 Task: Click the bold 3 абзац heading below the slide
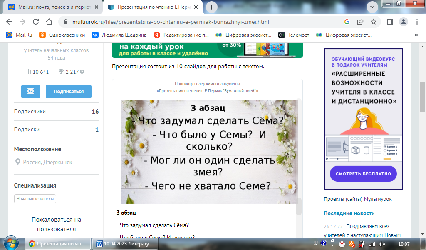pyautogui.click(x=126, y=213)
